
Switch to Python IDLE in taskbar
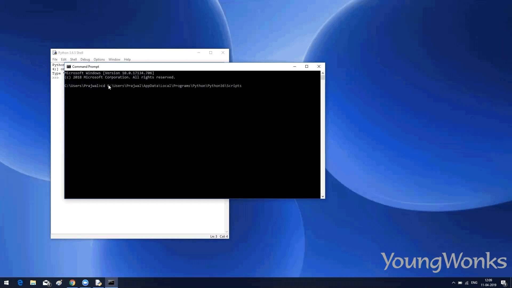pyautogui.click(x=98, y=283)
